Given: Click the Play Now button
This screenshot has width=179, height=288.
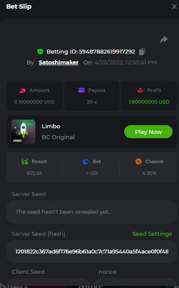Looking at the screenshot, I should [x=148, y=132].
